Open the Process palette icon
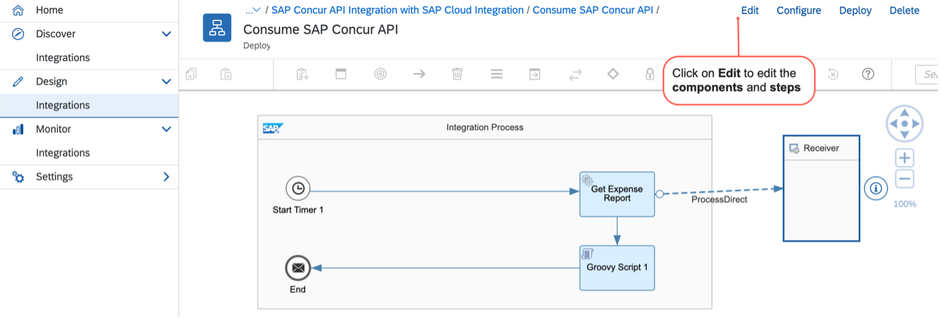Screen dimensions: 941x321 pos(341,74)
